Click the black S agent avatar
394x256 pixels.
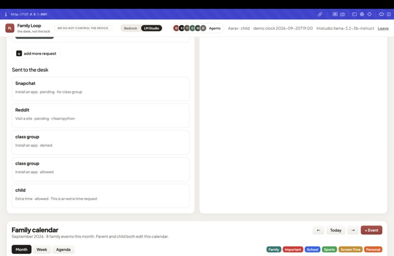click(182, 28)
